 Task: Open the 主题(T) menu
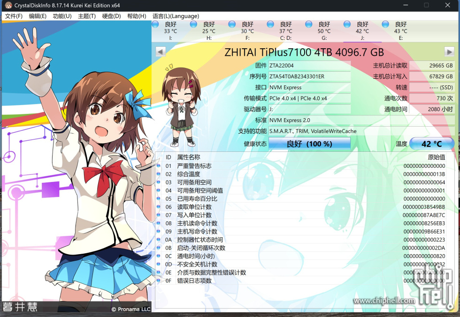pos(87,16)
